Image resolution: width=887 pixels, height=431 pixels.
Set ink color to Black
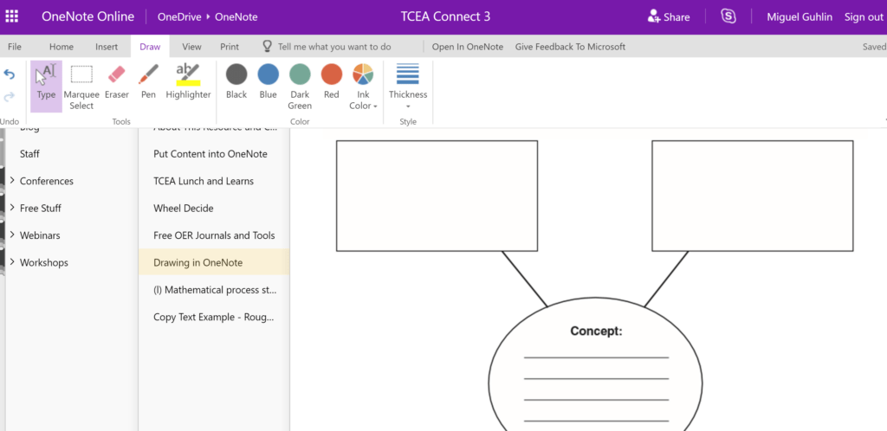(236, 82)
